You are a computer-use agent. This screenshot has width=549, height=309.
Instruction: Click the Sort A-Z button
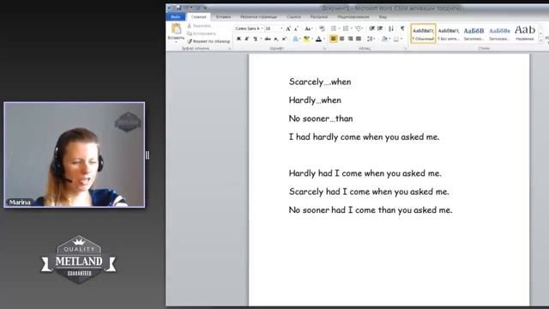[x=391, y=28]
